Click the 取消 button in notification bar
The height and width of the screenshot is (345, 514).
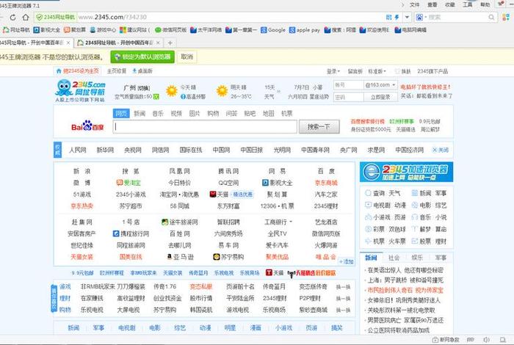pyautogui.click(x=187, y=57)
